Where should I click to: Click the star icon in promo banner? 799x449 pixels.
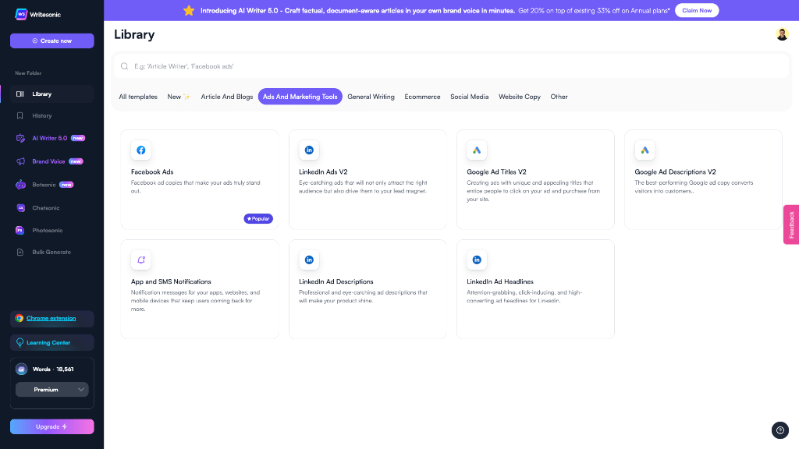coord(189,11)
